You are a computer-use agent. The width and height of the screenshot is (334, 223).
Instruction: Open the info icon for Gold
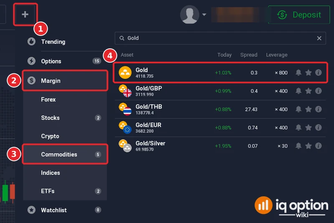pyautogui.click(x=319, y=73)
